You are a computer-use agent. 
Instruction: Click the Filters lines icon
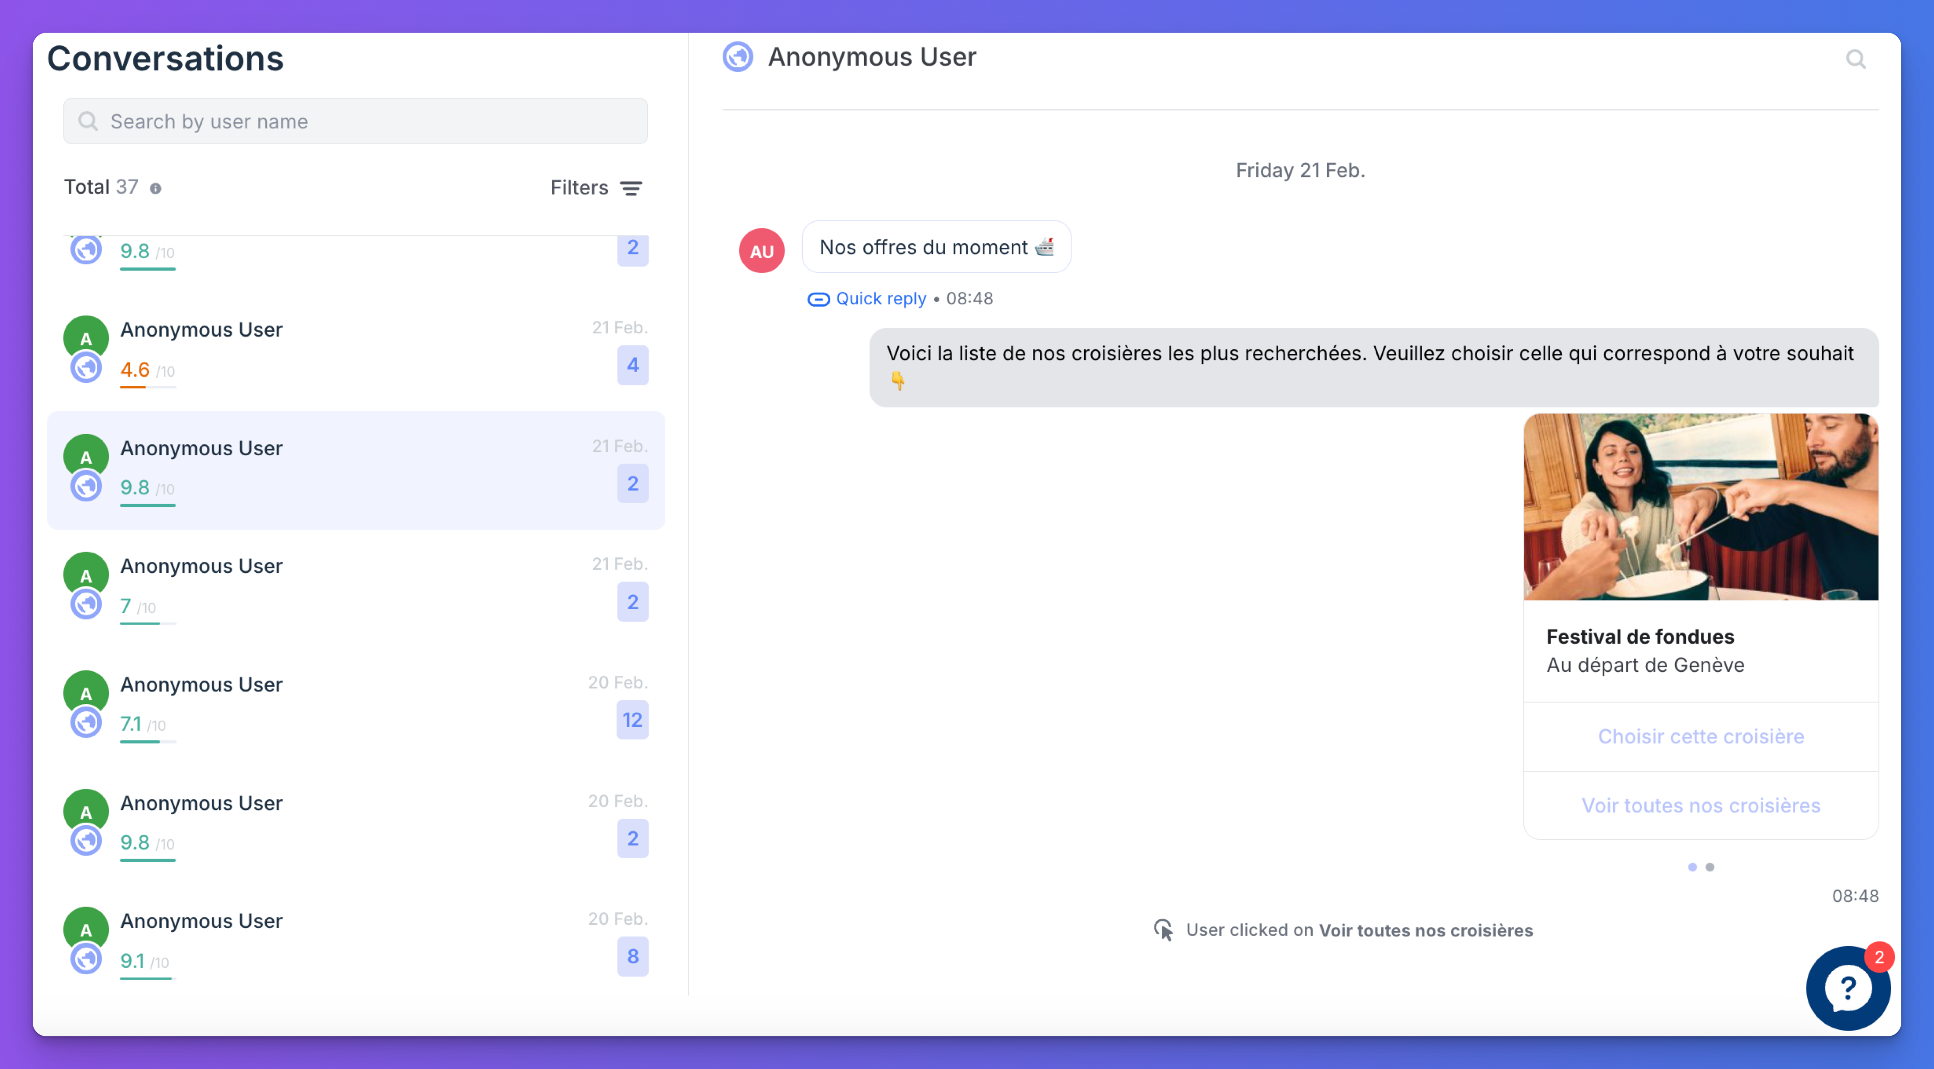pos(631,188)
